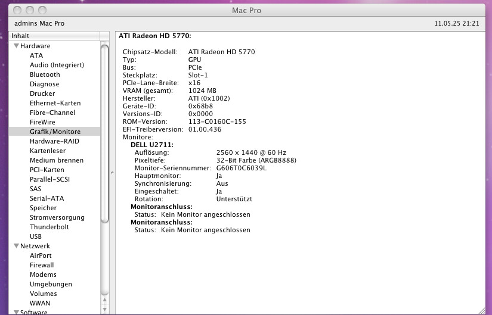Minimize the Mac Pro window
This screenshot has width=492, height=315.
point(30,10)
